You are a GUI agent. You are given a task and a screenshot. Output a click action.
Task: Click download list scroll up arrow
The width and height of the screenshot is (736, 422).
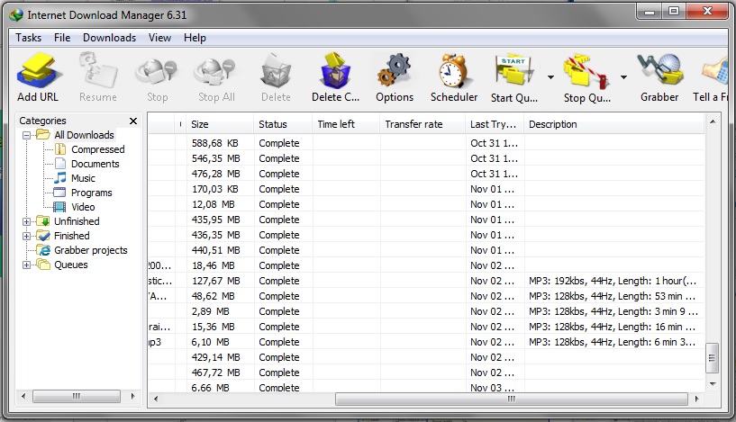(x=713, y=121)
